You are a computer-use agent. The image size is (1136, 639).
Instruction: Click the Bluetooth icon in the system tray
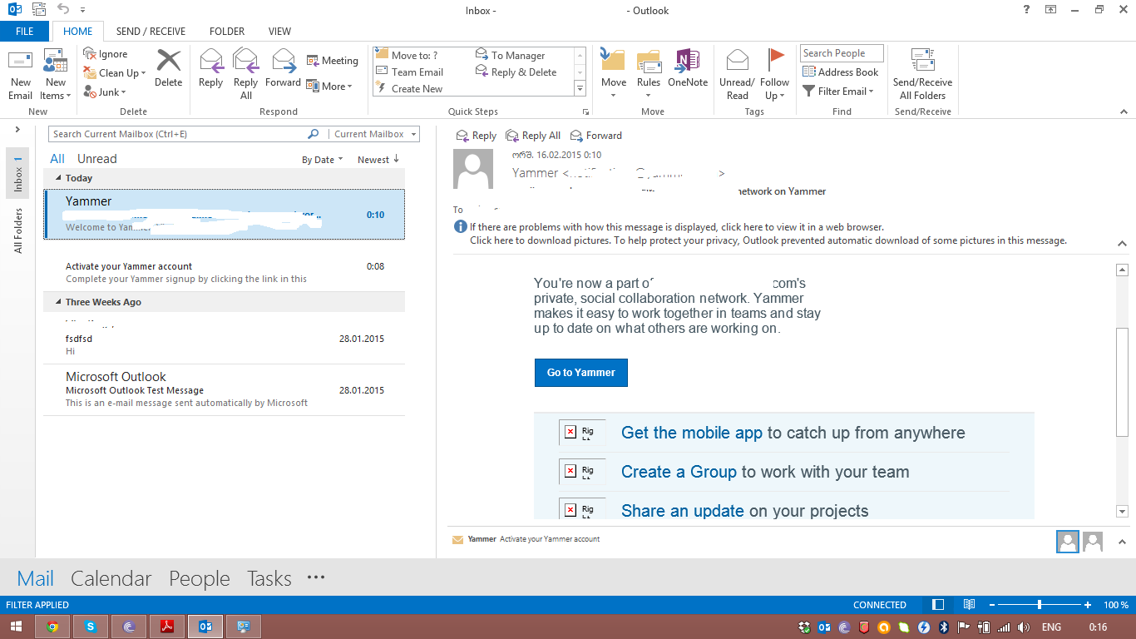tap(944, 627)
